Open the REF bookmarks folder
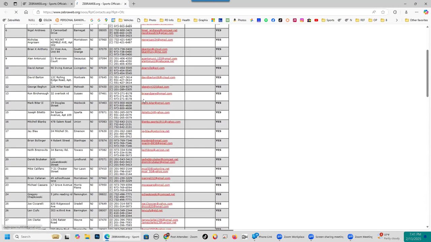431x242 pixels. (x=360, y=20)
